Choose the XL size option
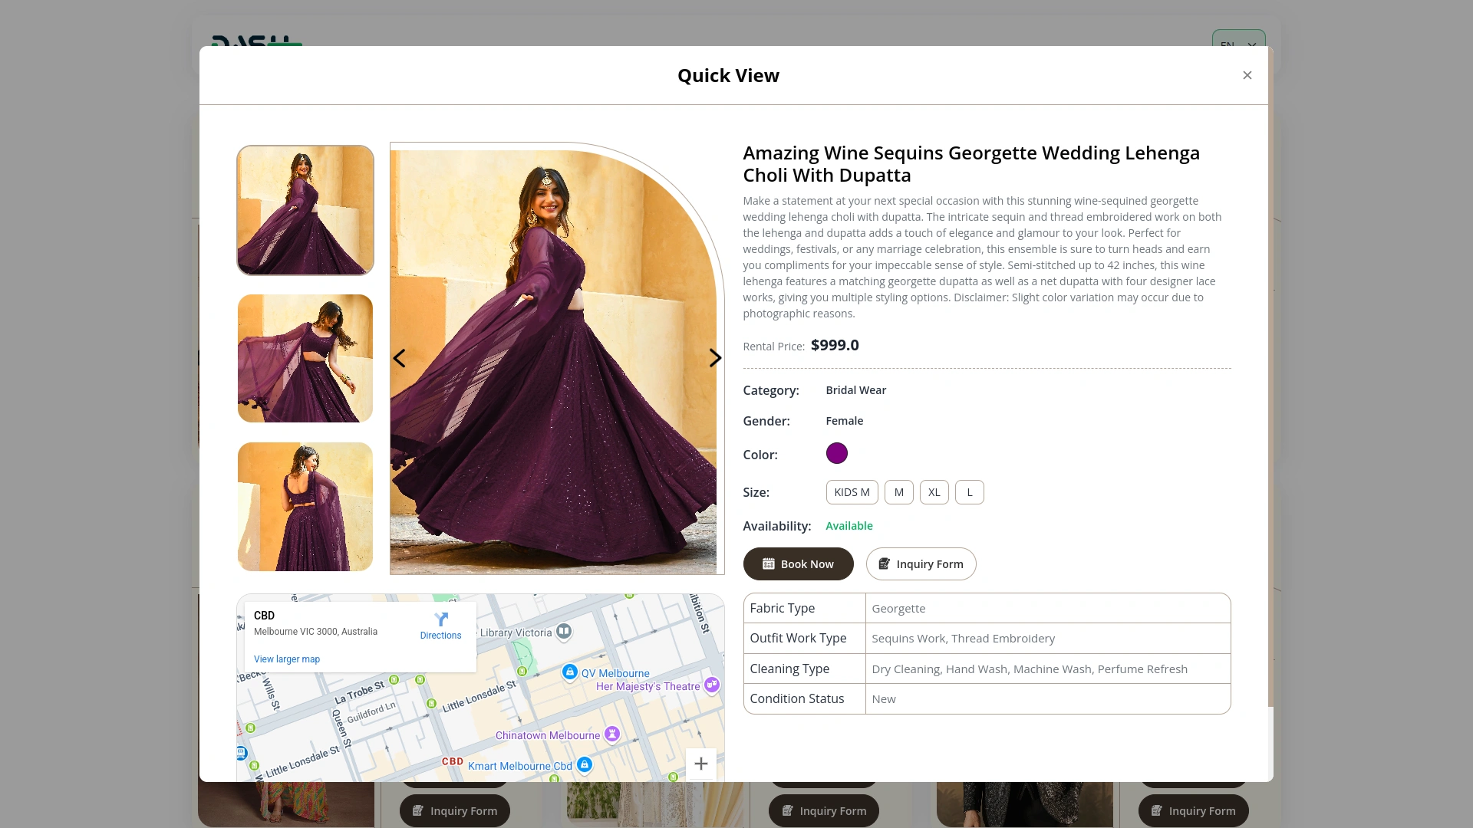 point(934,492)
